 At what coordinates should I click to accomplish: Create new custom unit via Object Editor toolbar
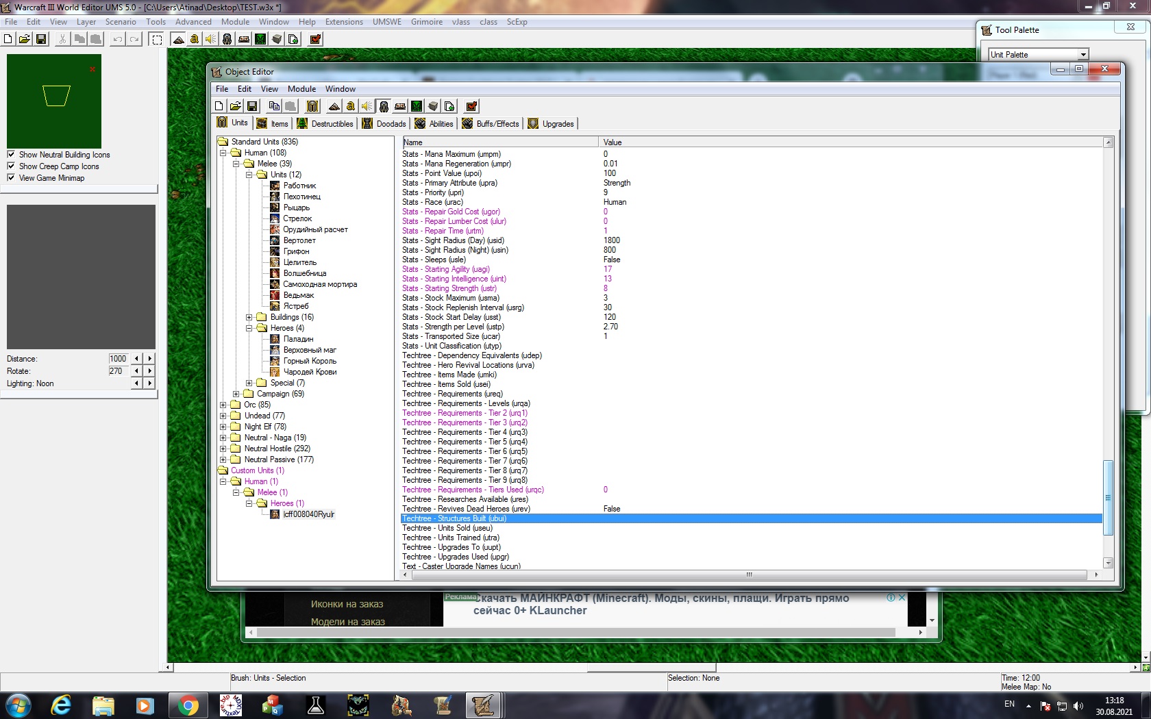312,106
